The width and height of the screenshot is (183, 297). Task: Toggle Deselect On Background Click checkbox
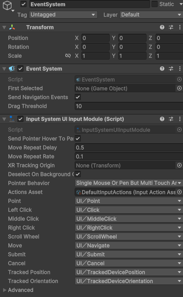click(78, 174)
